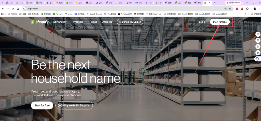261x121 pixels.
Task: Open the 常用工具 bookmarks folder
Action: (x=33, y=14)
